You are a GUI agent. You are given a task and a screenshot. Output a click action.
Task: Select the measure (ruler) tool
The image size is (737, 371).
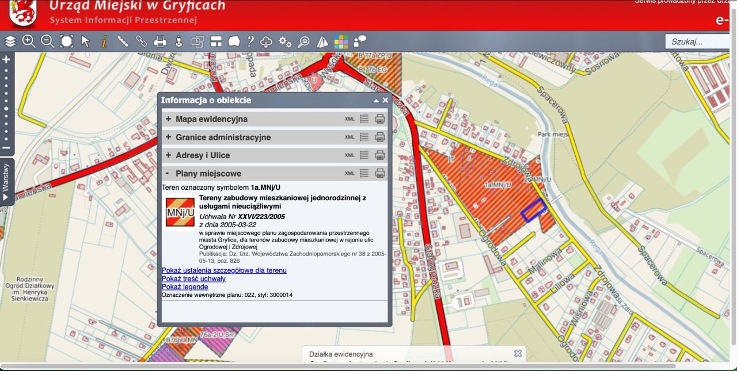click(122, 41)
